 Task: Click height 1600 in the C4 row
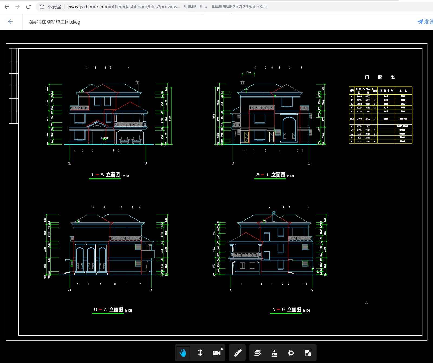click(x=368, y=108)
